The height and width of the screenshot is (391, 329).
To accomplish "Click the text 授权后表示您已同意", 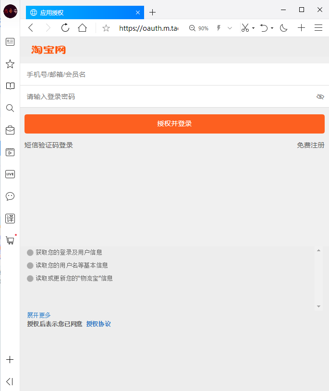I will 55,324.
